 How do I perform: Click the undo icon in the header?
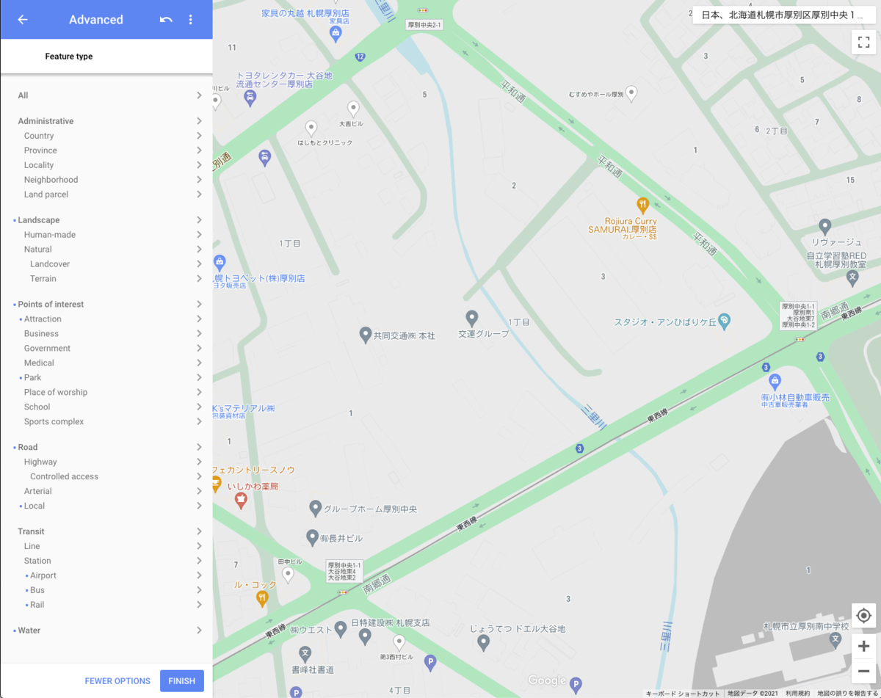[x=166, y=20]
